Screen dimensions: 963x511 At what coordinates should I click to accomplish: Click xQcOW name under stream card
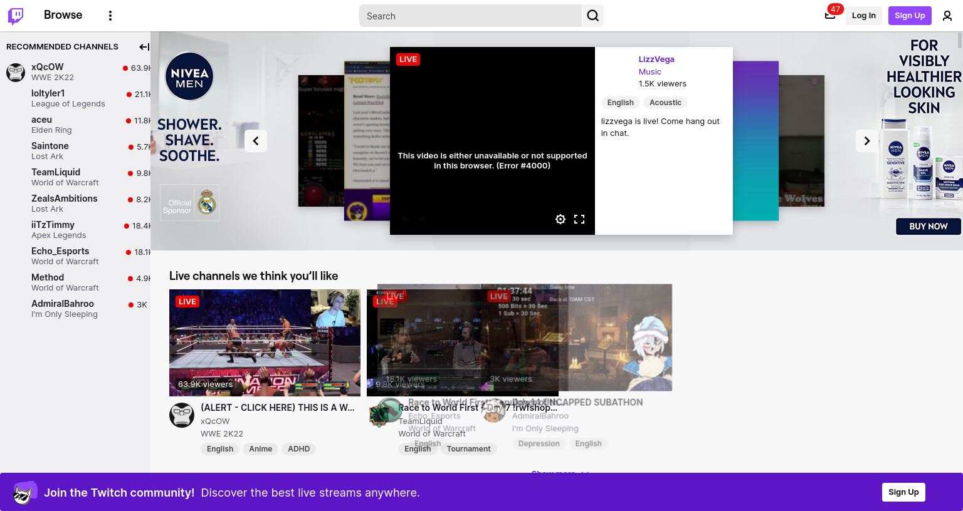215,421
